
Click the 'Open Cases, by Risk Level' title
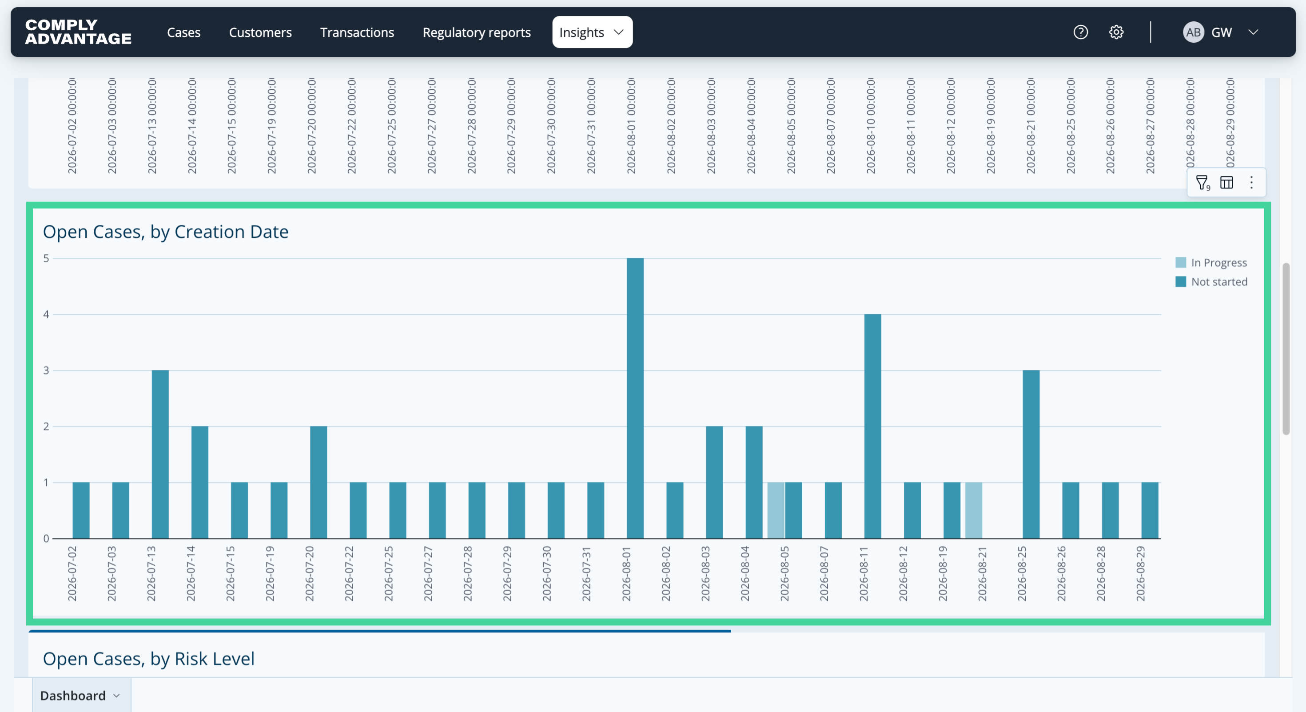[148, 658]
